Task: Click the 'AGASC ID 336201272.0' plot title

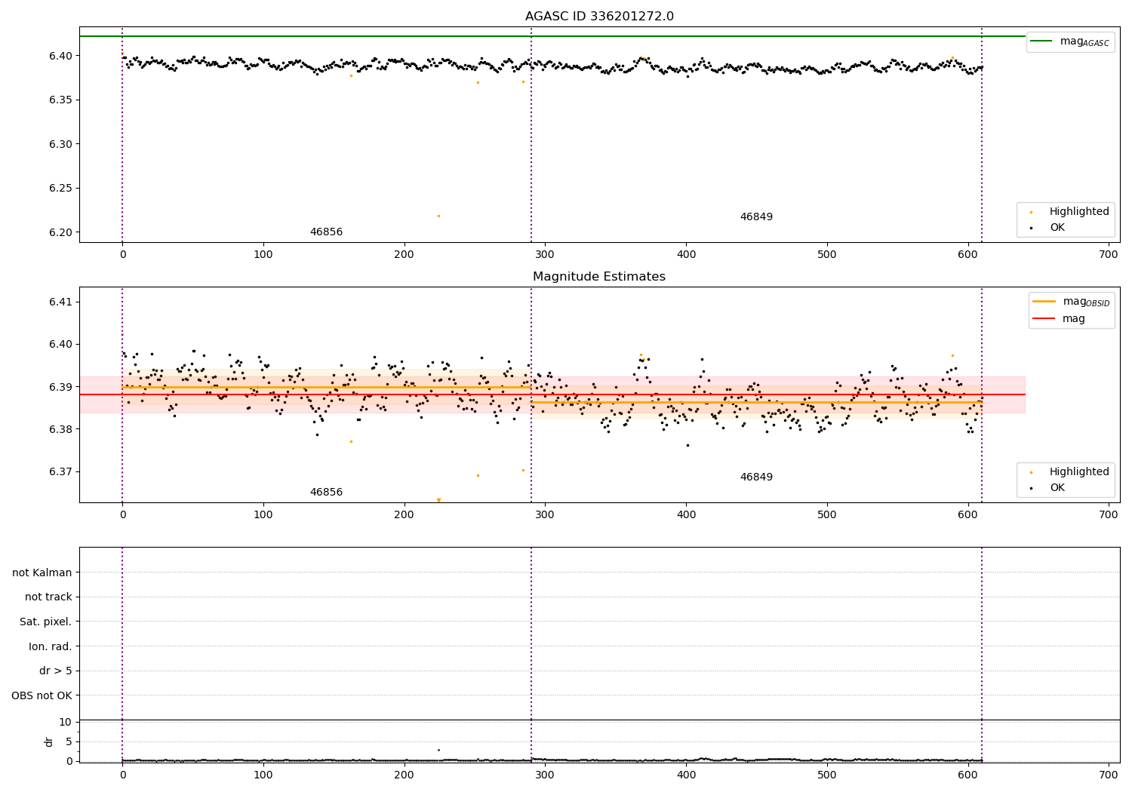Action: tap(599, 17)
